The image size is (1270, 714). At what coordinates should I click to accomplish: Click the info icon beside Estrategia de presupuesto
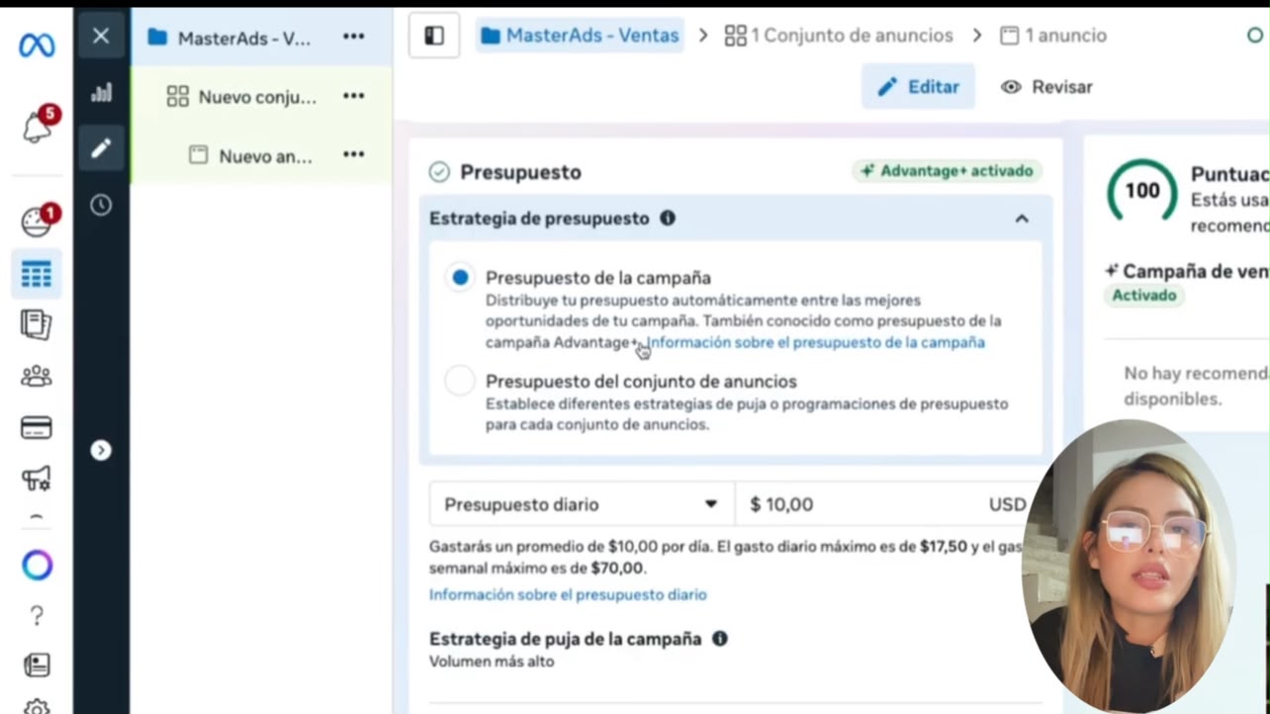click(x=668, y=219)
